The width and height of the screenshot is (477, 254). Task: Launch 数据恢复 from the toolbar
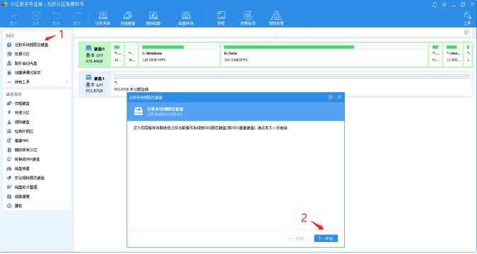276,18
